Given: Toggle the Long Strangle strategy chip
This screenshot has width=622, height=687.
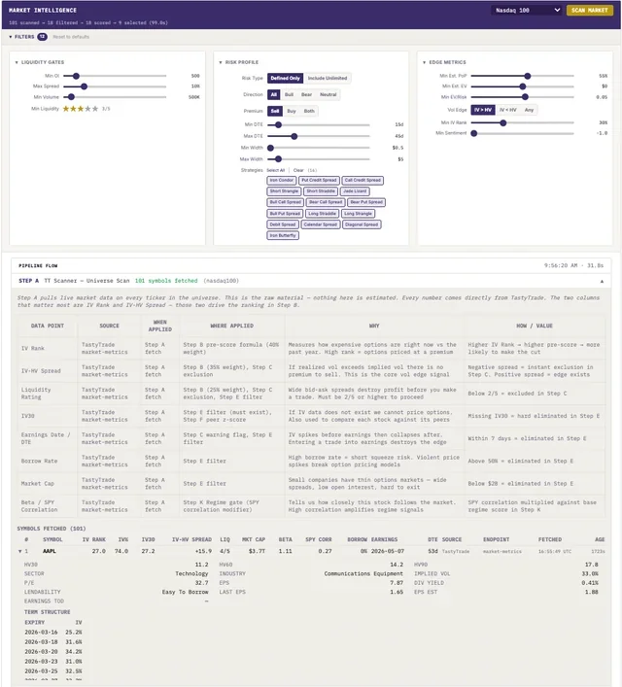Looking at the screenshot, I should (x=358, y=214).
